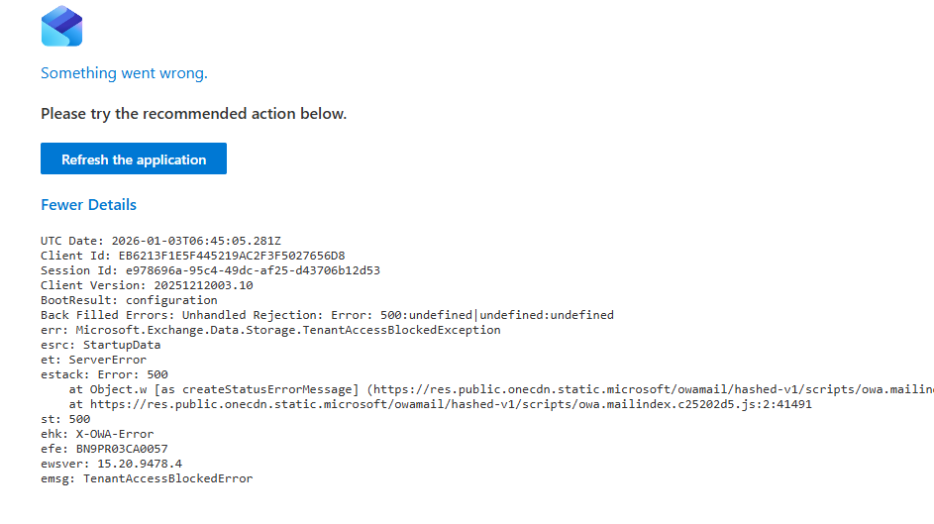Click the emsg TenantAccessBlockedError line
This screenshot has width=934, height=524.
147,478
